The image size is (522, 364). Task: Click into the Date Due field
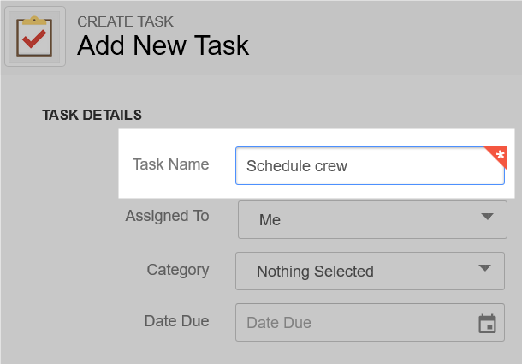click(x=370, y=322)
